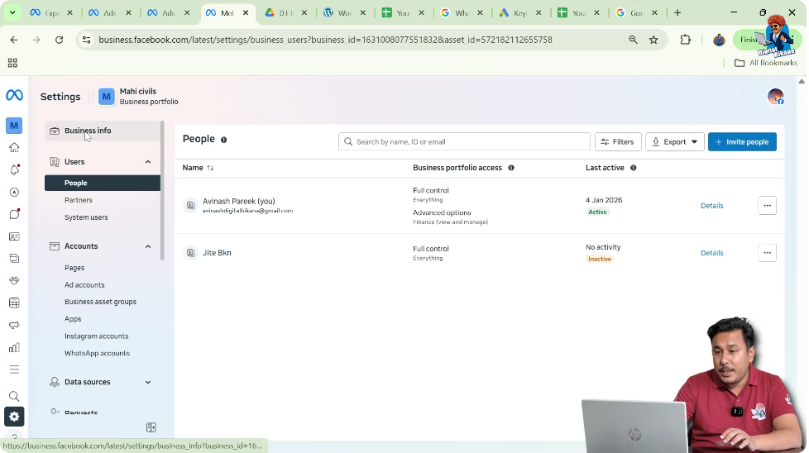Click Invite people button
Screen dimensions: 809x453
tap(742, 141)
